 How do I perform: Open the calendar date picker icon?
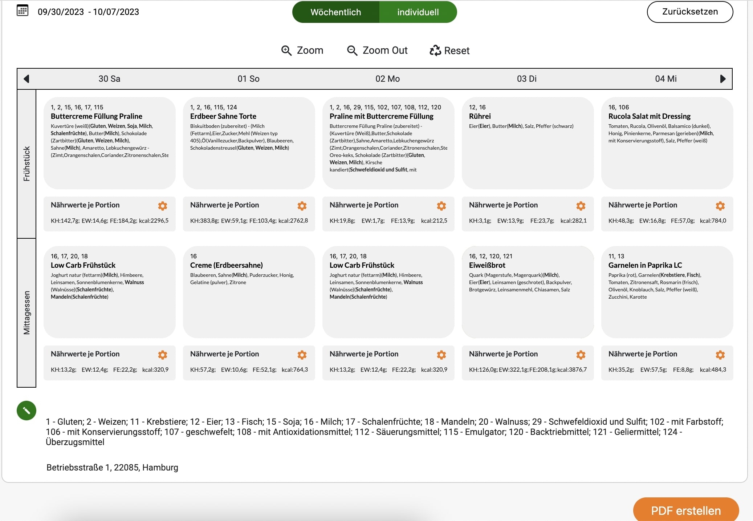pos(23,11)
